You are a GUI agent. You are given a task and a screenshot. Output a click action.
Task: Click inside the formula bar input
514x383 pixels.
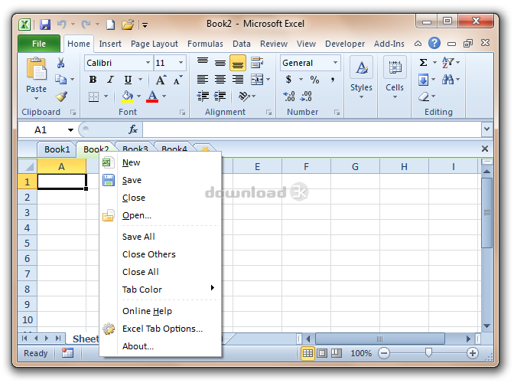306,130
